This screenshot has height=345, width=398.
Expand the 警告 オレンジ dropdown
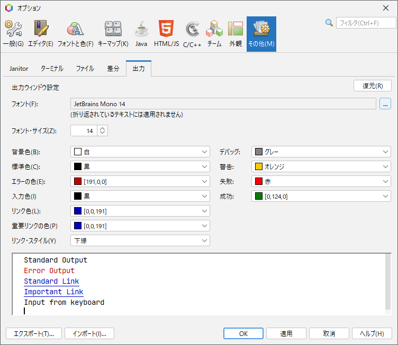[321, 166]
